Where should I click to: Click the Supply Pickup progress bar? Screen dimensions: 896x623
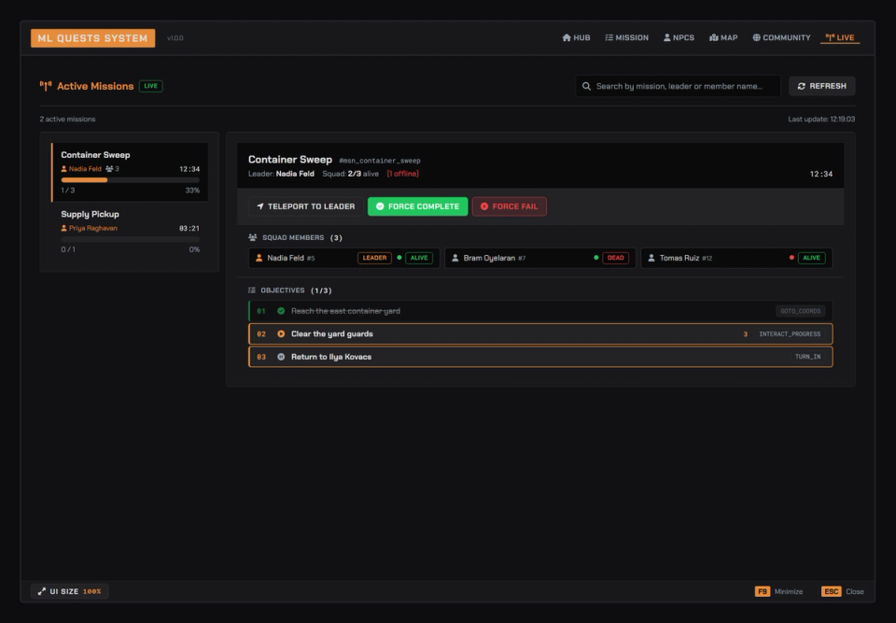pyautogui.click(x=131, y=239)
